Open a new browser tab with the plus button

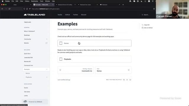coord(123,5)
